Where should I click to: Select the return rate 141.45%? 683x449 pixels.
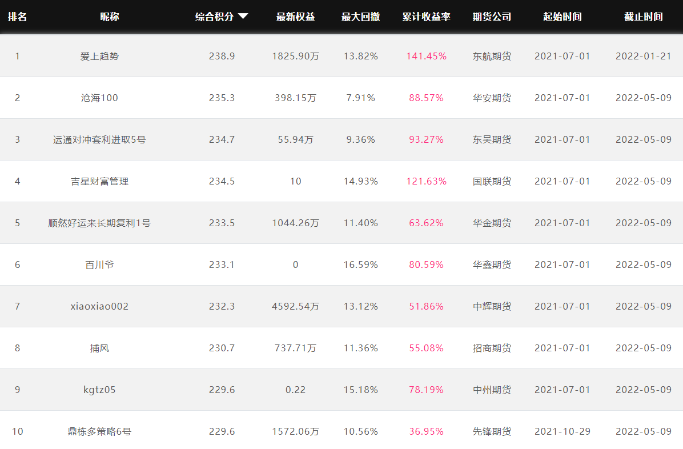[426, 56]
